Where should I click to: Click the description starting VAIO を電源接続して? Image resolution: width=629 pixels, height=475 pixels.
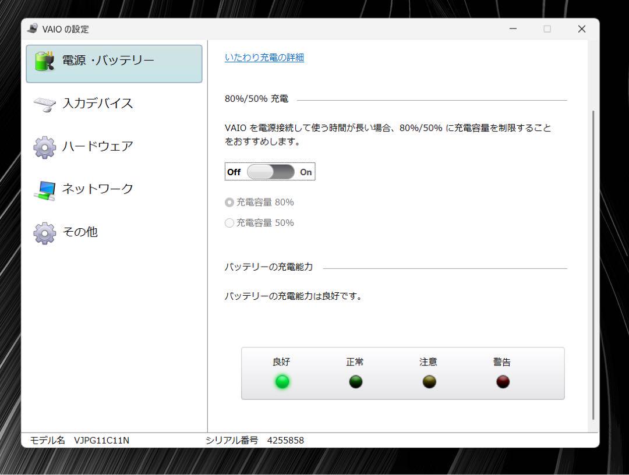388,134
